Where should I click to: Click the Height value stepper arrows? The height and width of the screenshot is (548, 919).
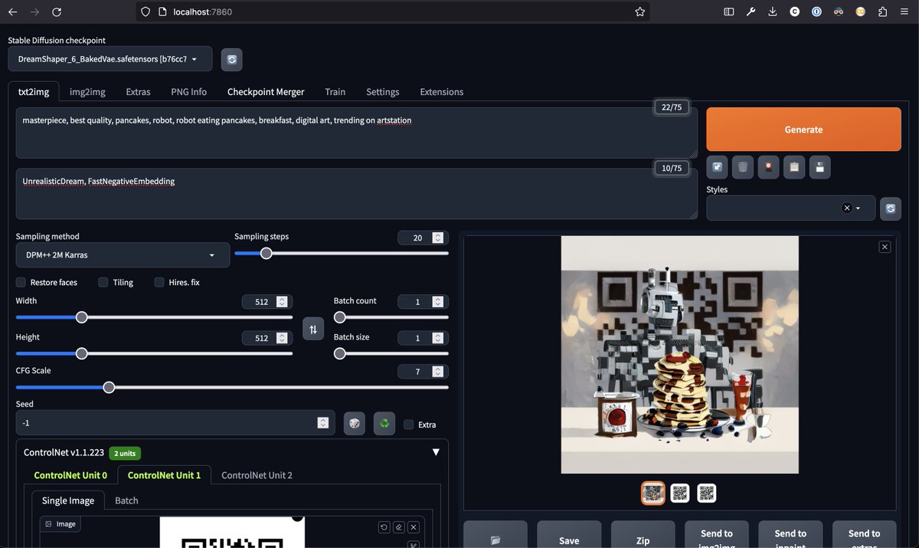click(282, 338)
